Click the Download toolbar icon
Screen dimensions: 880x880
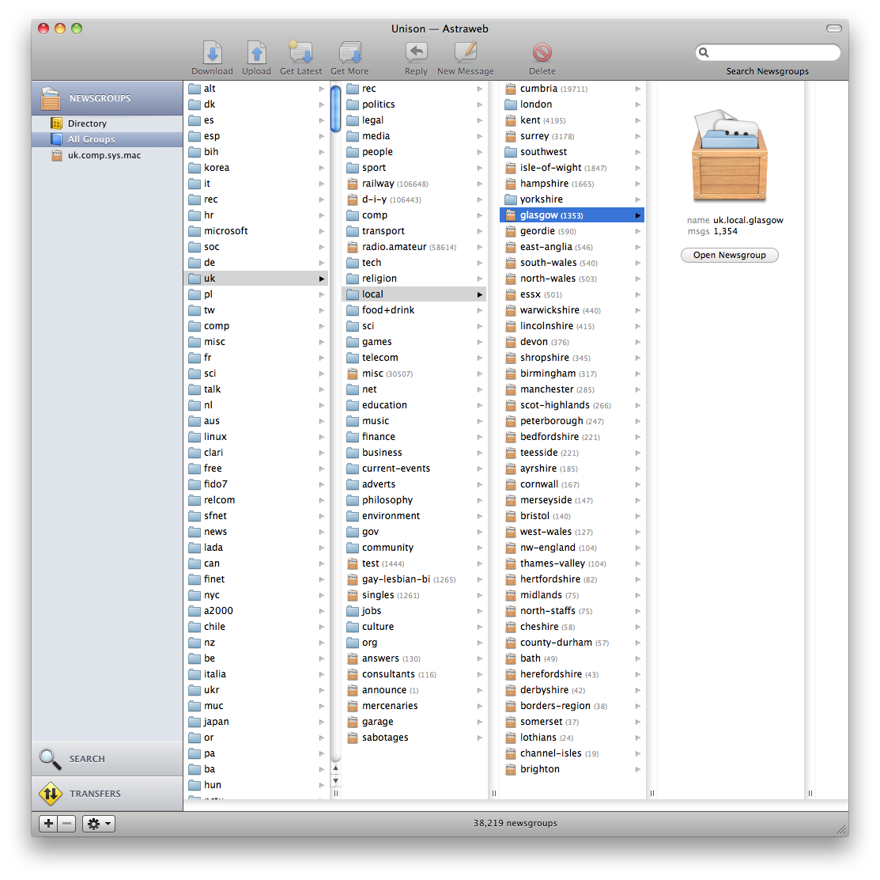[x=212, y=53]
